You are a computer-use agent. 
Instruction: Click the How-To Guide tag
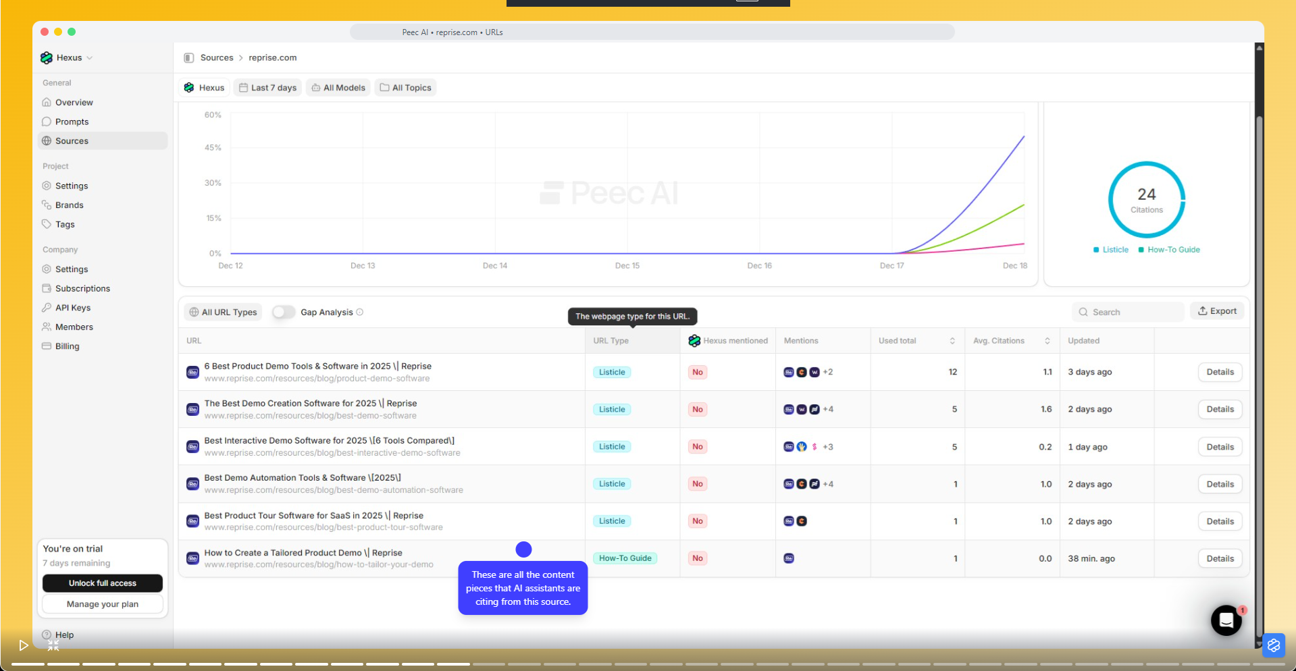[x=625, y=558]
